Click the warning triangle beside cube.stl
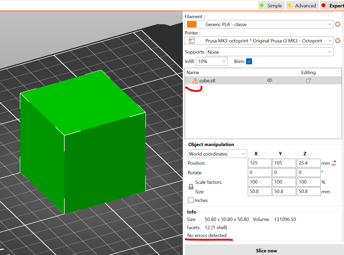The image size is (344, 255). tap(195, 80)
